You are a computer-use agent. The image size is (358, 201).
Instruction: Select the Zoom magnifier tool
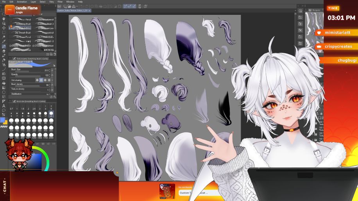point(4,14)
